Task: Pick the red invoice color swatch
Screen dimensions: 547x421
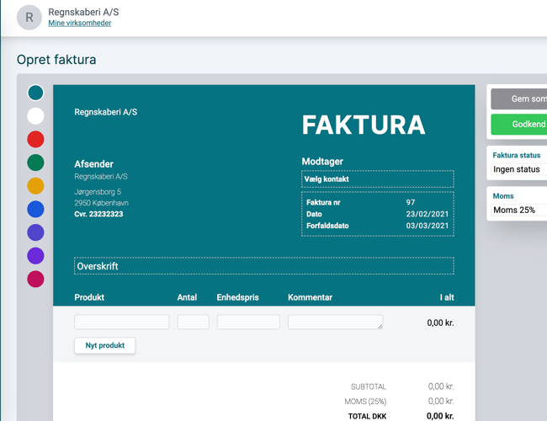Action: click(x=35, y=139)
